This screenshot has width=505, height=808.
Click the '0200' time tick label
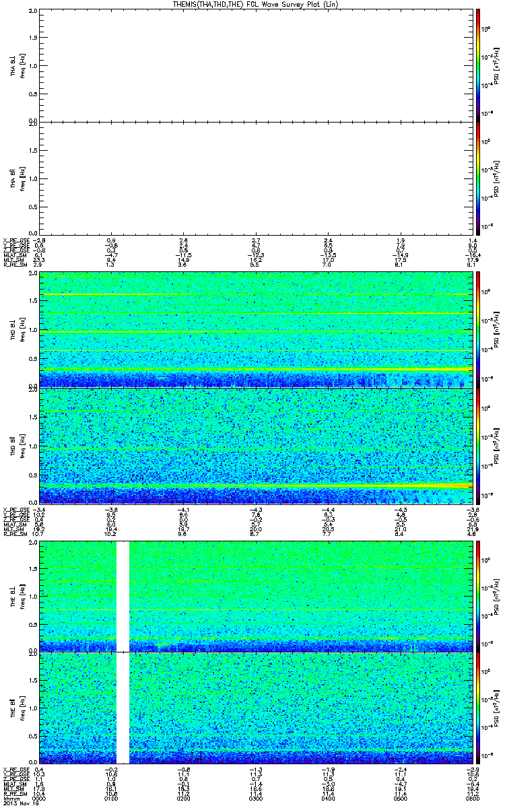click(x=184, y=798)
